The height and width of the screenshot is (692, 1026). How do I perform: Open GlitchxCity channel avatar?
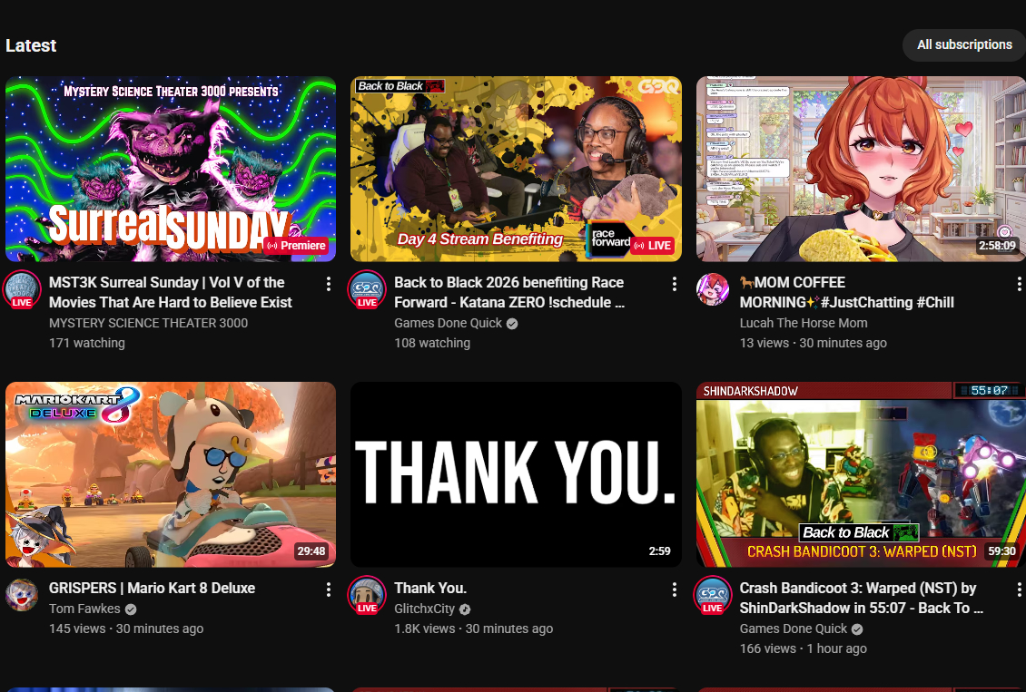pyautogui.click(x=367, y=595)
